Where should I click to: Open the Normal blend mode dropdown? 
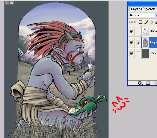(x=143, y=15)
